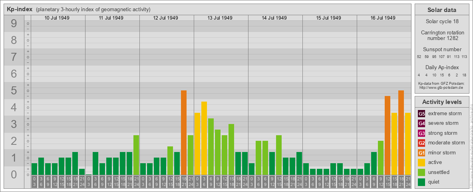Click the '0 3' time label under 10 Jul 1949
The width and height of the screenshot is (473, 192).
(x=34, y=182)
